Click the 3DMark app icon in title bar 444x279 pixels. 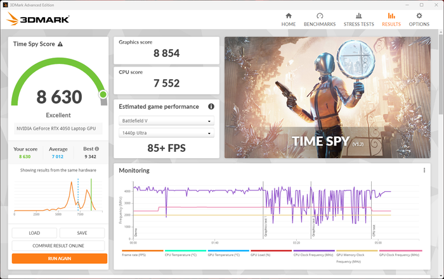point(5,5)
